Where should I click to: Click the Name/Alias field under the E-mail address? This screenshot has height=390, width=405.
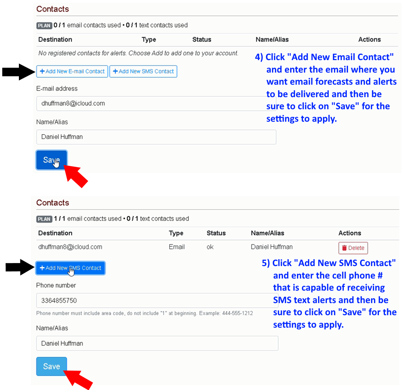(156, 137)
